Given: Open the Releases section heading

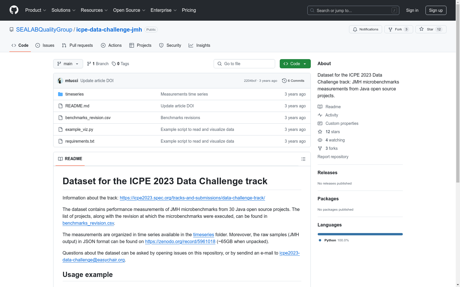Looking at the screenshot, I should coord(327,172).
